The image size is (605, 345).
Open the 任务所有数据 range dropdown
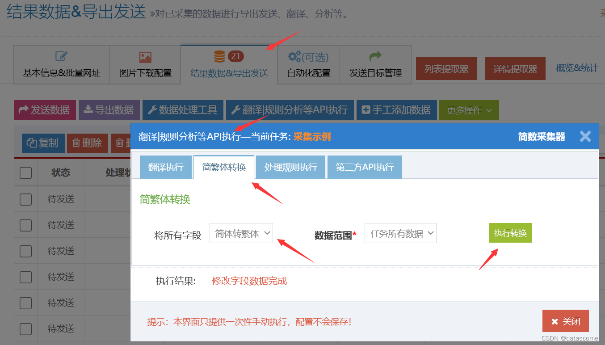click(x=400, y=233)
